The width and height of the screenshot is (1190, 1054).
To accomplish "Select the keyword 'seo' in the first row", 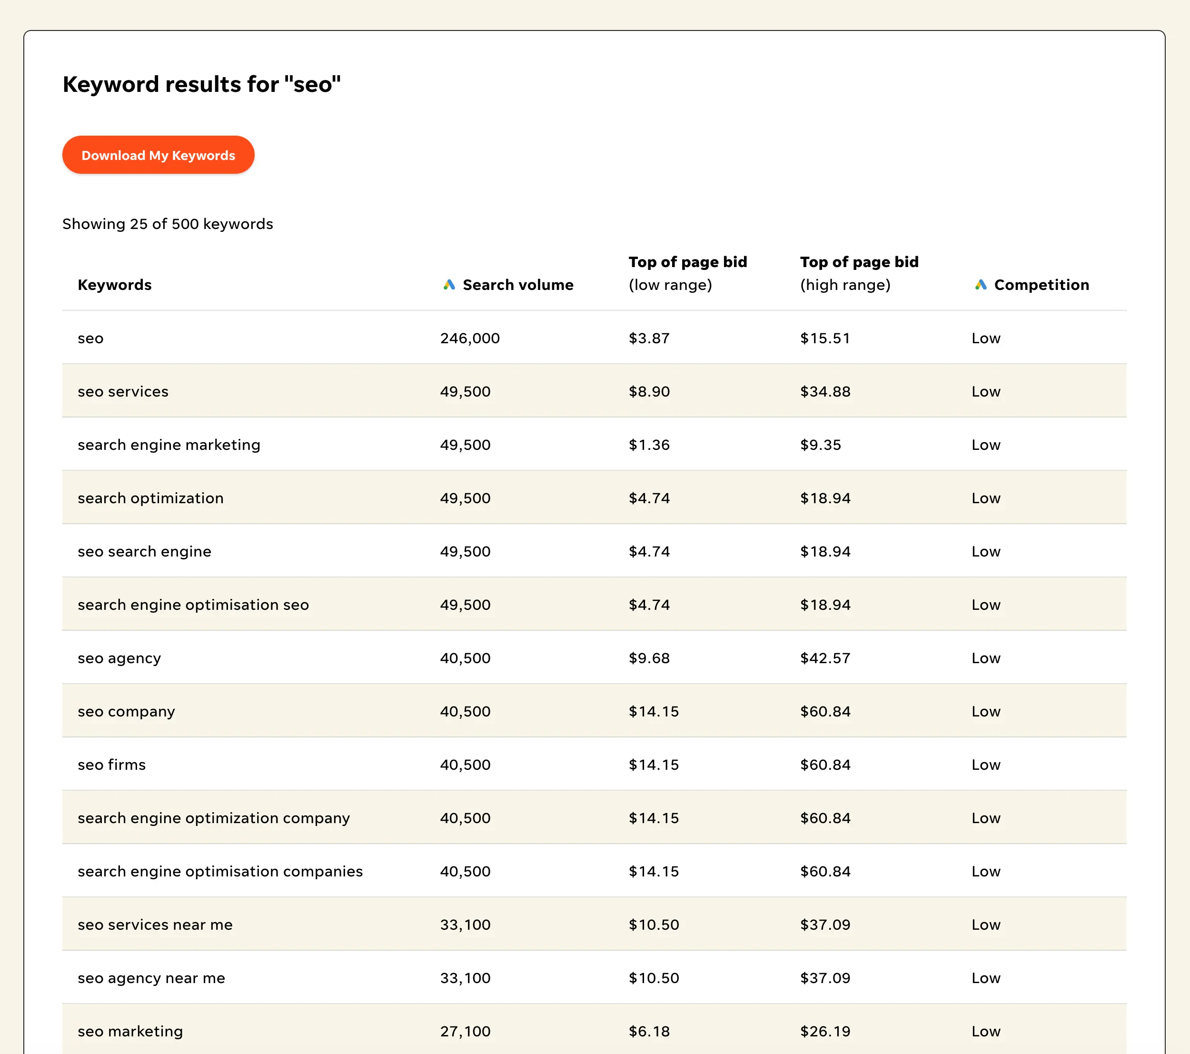I will point(90,338).
